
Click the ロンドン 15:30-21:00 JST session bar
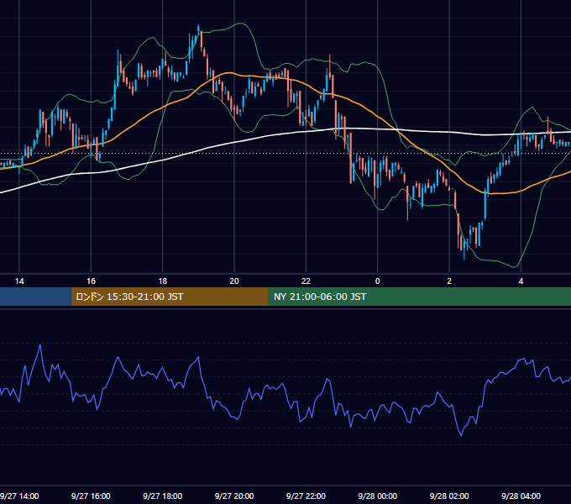point(170,297)
